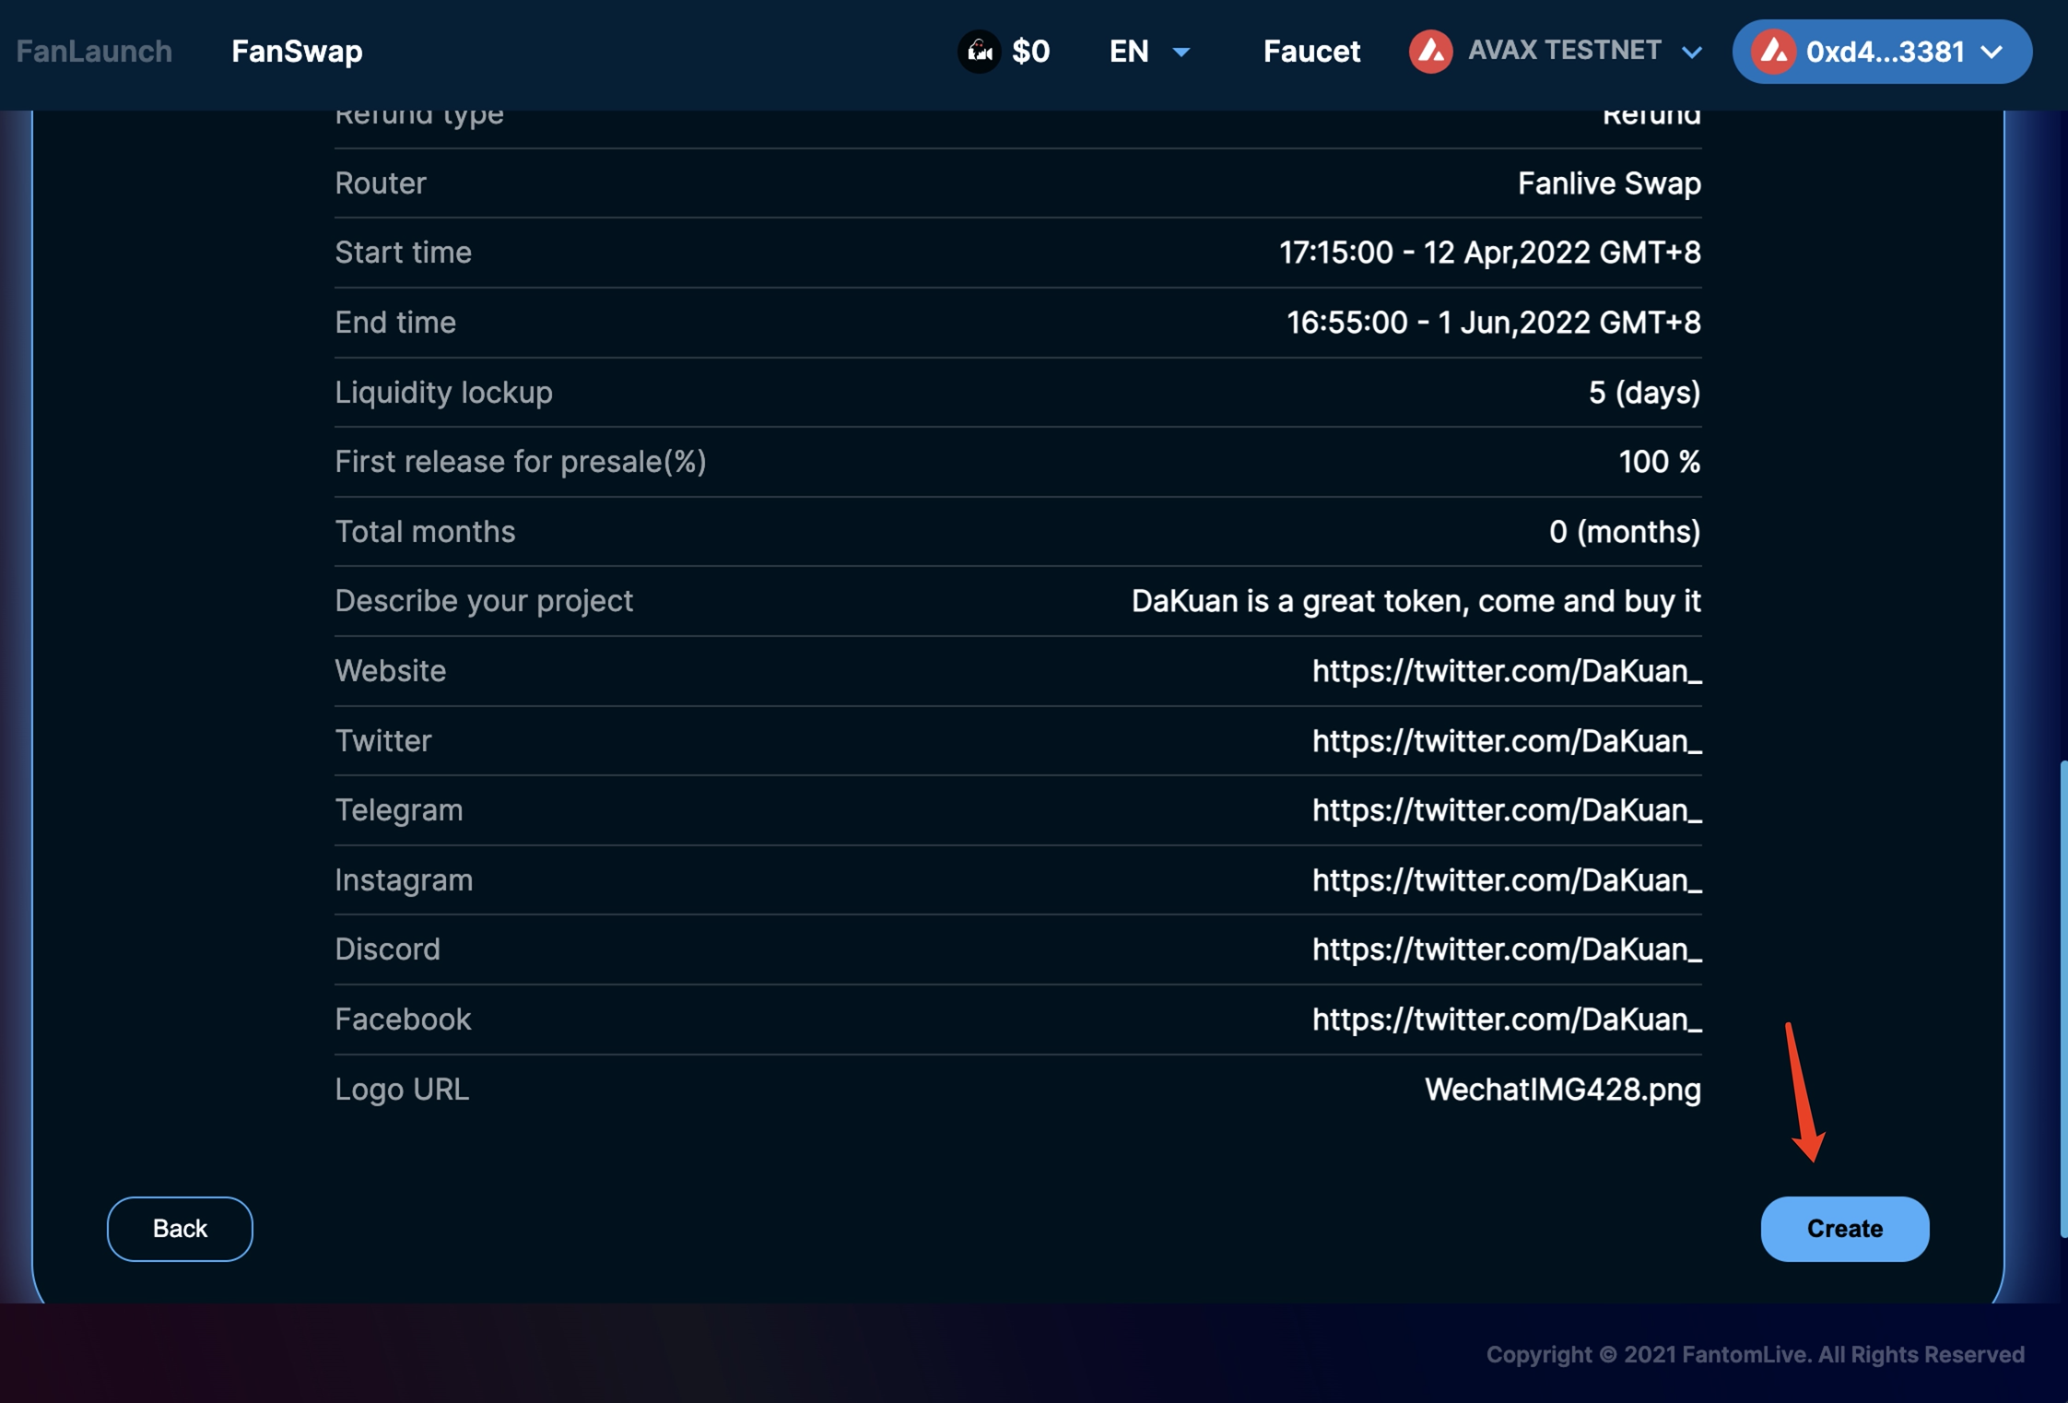Click the Telegram URL value
This screenshot has width=2068, height=1403.
click(1506, 809)
